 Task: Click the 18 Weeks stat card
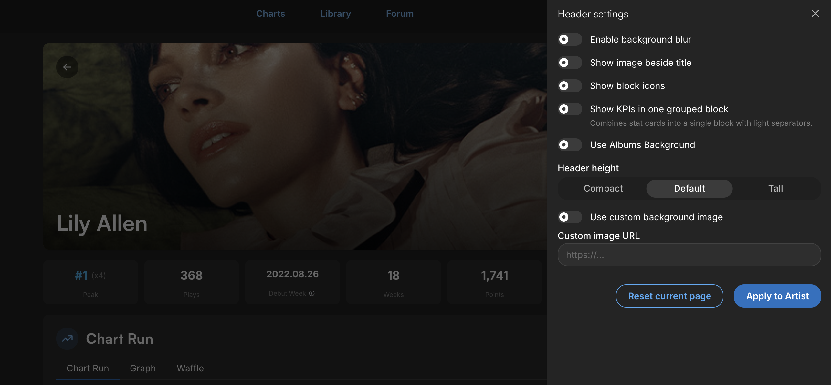click(x=394, y=282)
